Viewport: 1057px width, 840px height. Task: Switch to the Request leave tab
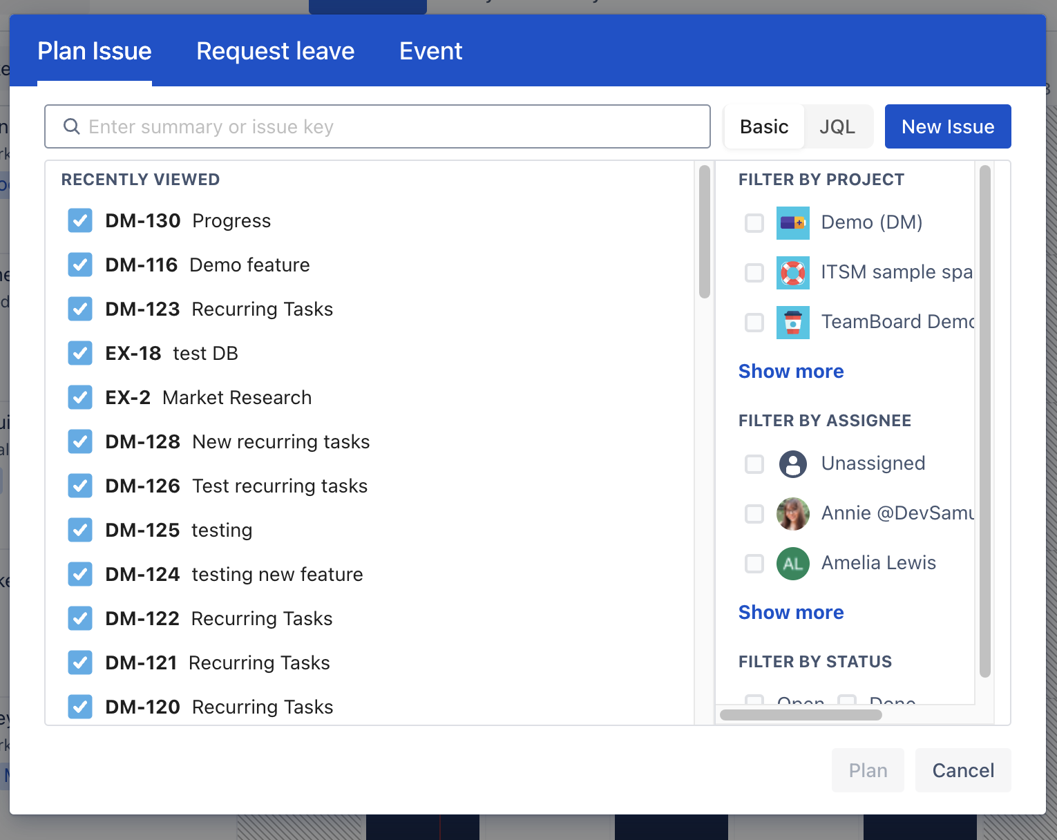(275, 51)
